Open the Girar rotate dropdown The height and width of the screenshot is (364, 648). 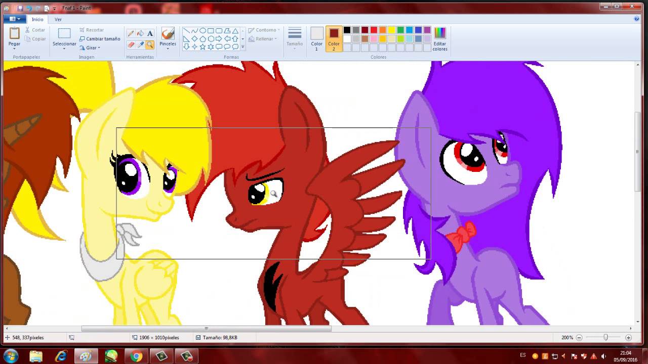(x=90, y=48)
